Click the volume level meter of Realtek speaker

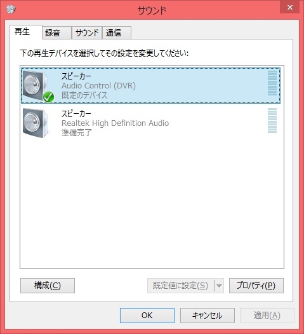(x=272, y=121)
